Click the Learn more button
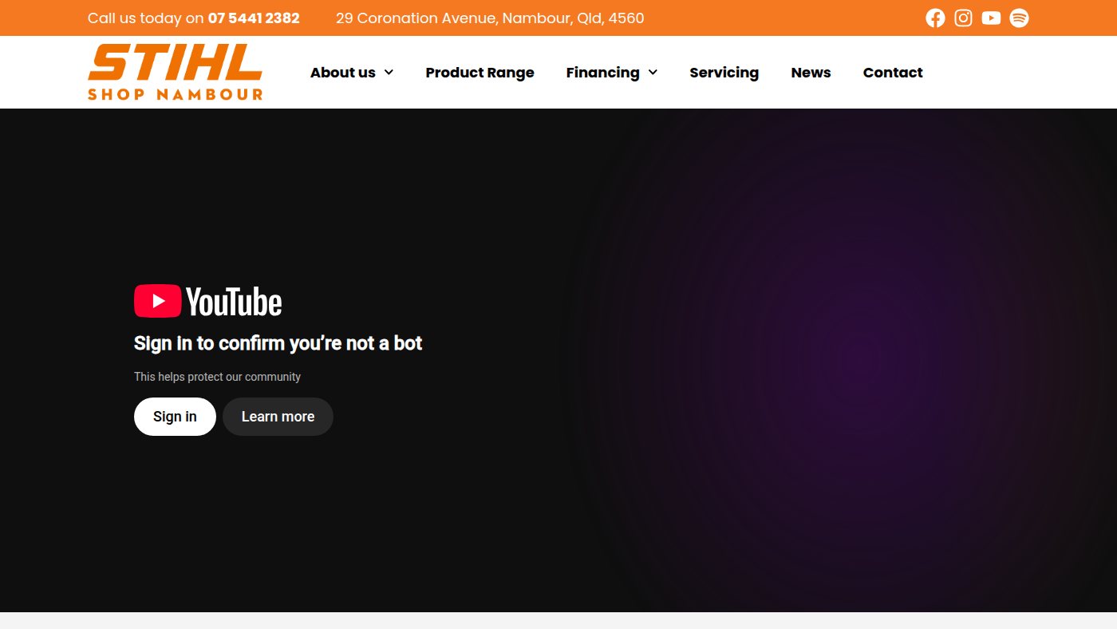1117x629 pixels. point(278,417)
